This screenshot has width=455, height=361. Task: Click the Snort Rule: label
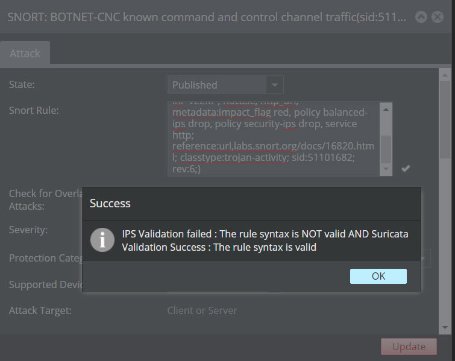click(34, 110)
